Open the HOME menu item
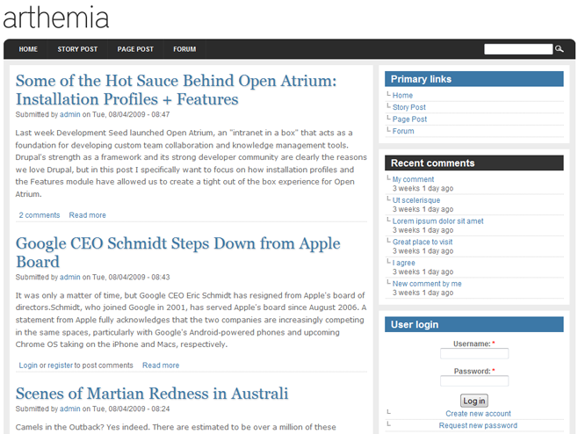Viewport: 578px width, 434px height. coord(28,49)
